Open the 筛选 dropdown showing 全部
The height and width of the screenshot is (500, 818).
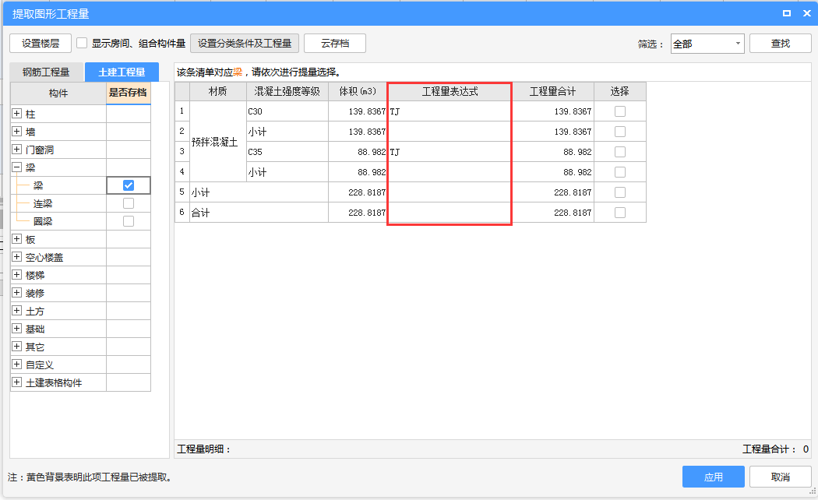(707, 44)
